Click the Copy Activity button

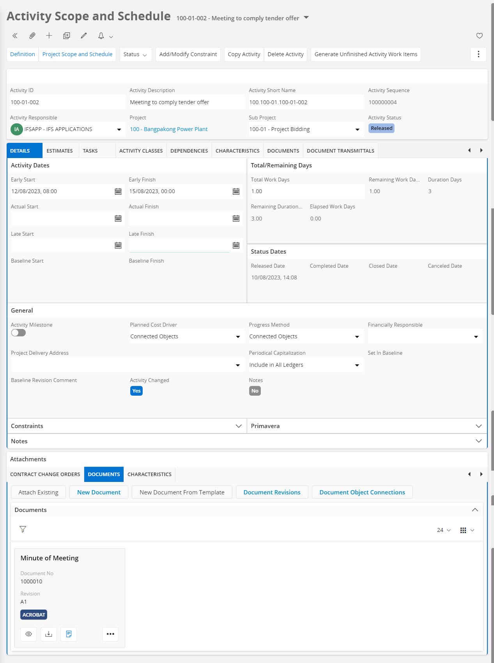[x=244, y=55]
